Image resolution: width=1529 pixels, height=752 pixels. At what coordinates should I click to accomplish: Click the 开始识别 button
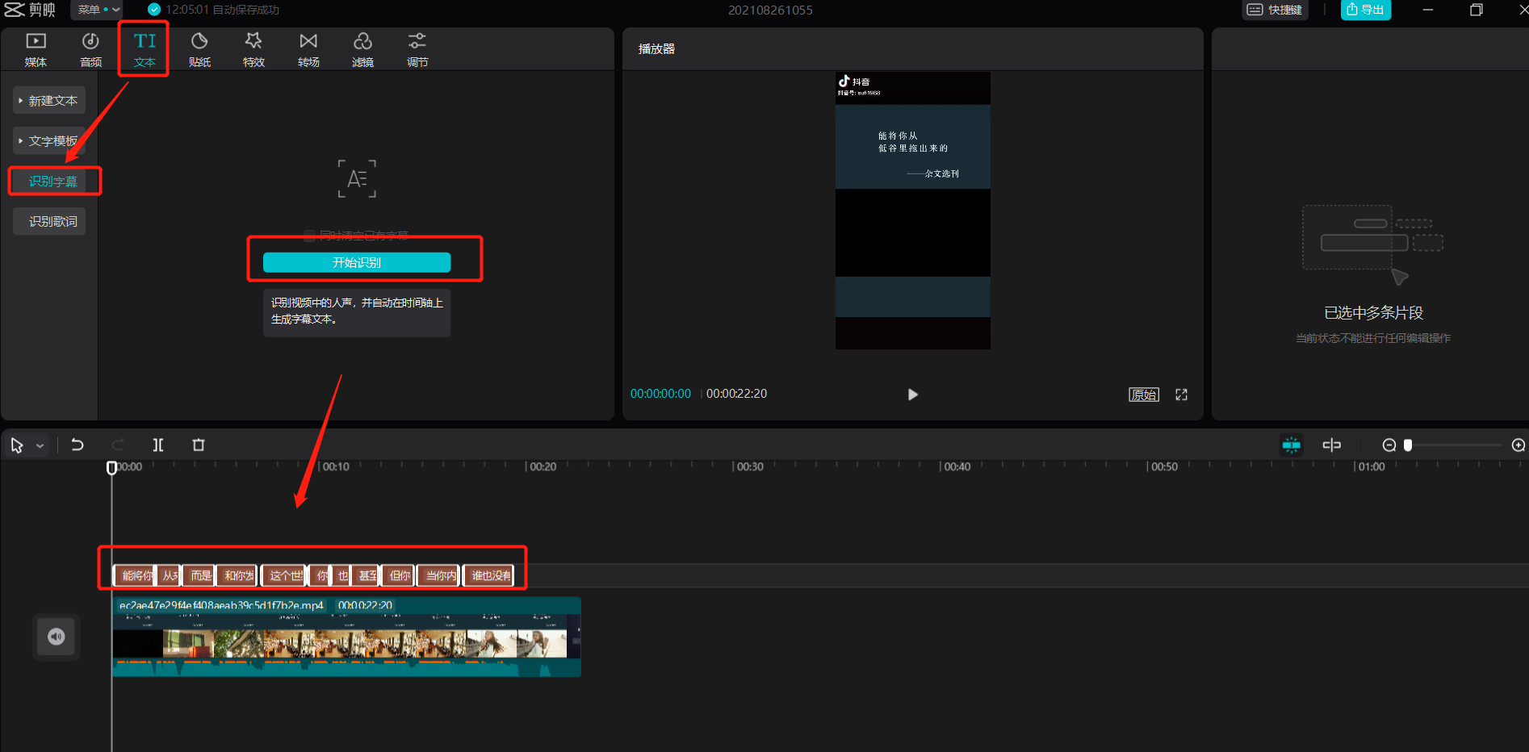click(357, 262)
